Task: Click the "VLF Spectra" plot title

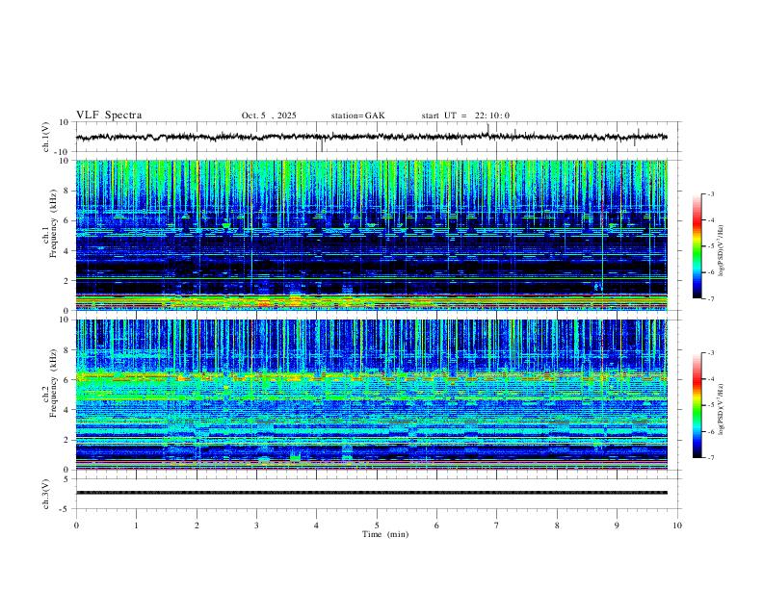Action: (109, 115)
